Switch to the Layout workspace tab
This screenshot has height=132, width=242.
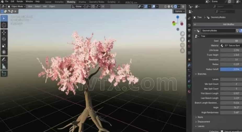[x=48, y=2]
